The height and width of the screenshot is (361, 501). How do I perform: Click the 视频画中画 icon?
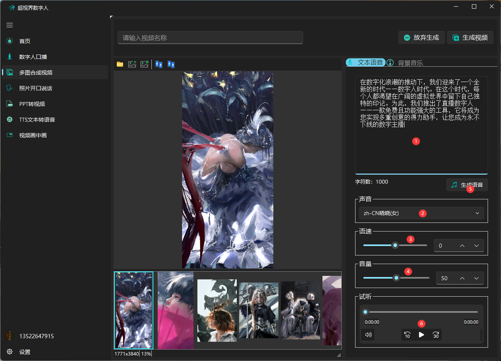tap(10, 135)
